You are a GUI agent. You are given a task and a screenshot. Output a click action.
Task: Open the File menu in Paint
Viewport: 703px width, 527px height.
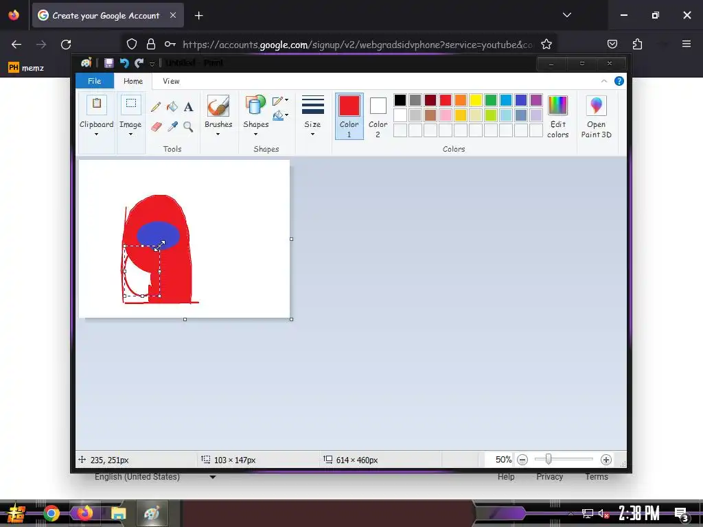(95, 81)
